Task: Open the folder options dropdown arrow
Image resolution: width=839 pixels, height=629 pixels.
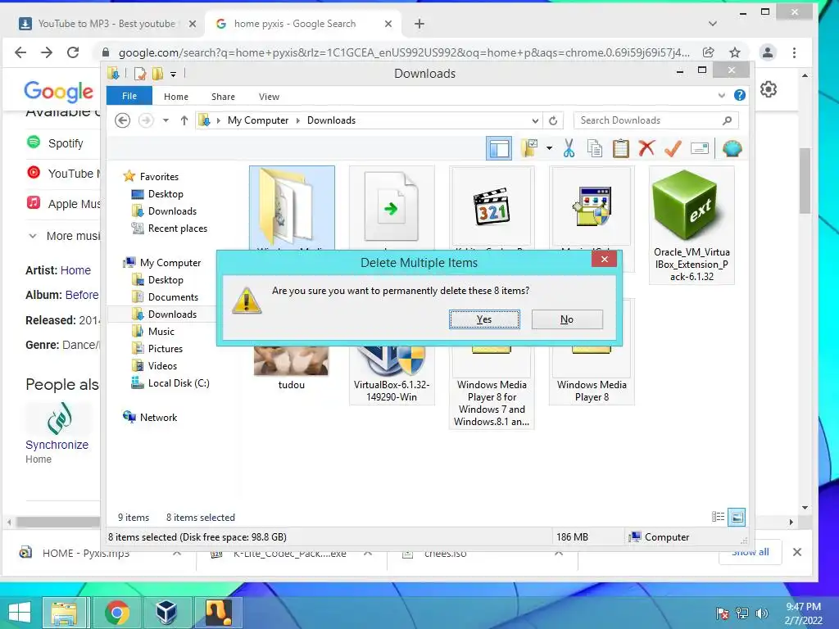Action: pyautogui.click(x=550, y=148)
